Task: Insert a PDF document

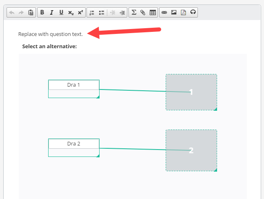Action: 183,13
